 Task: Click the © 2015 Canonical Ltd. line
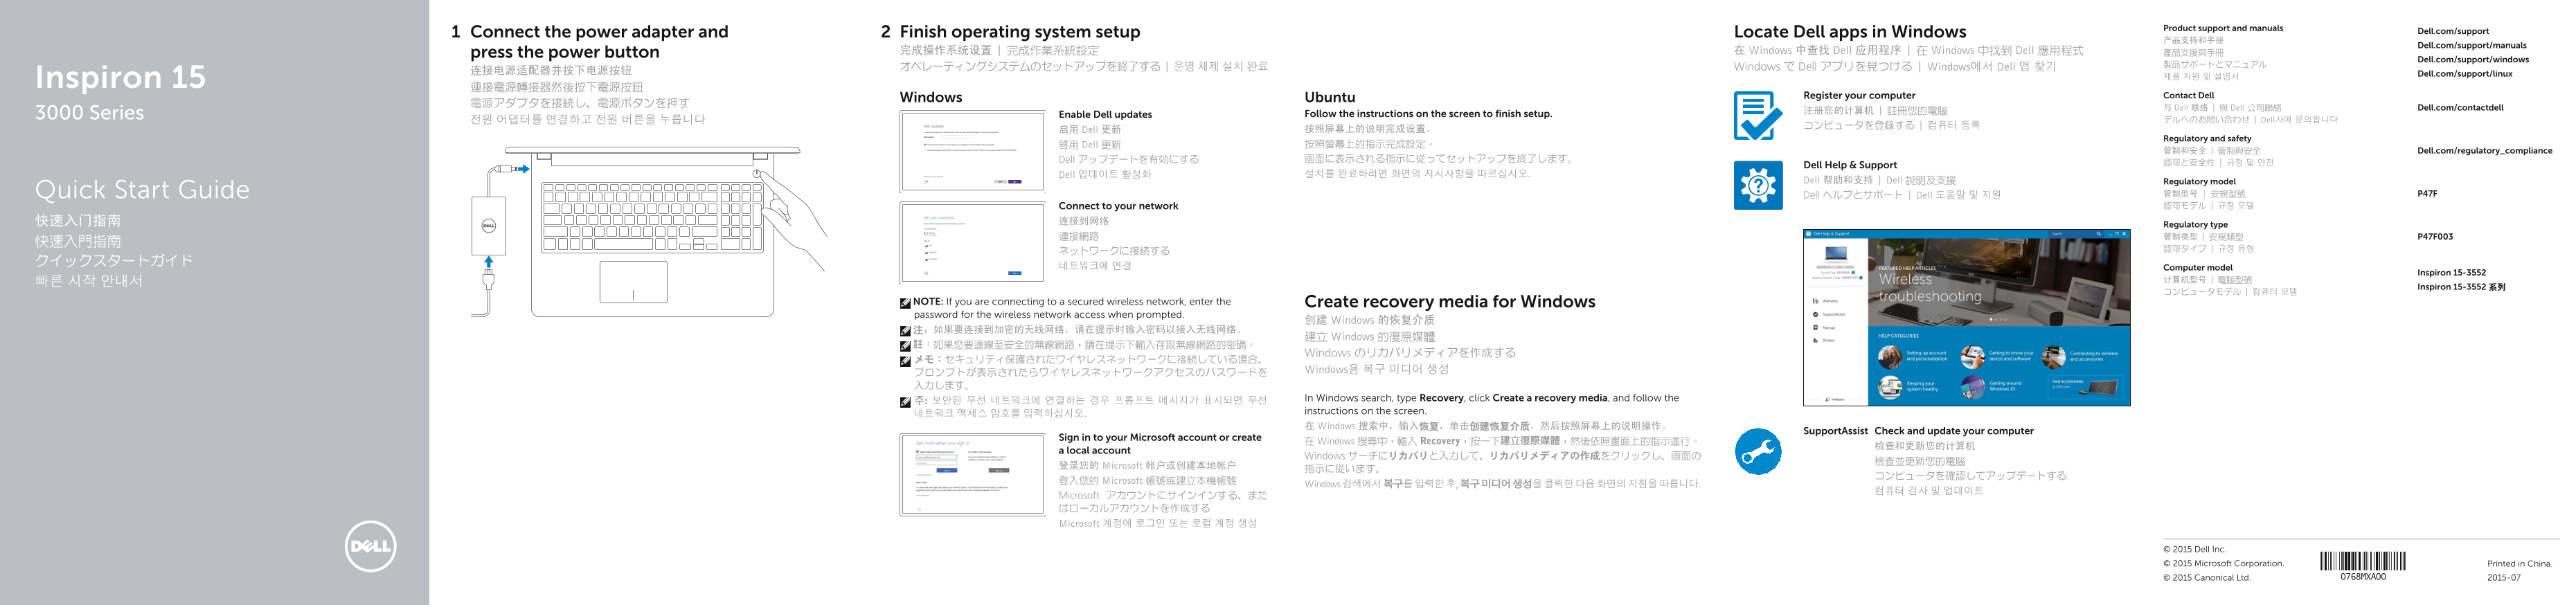coord(2206,577)
